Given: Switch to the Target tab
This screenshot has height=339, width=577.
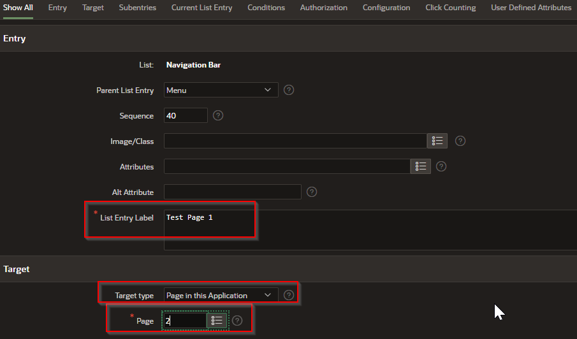Looking at the screenshot, I should tap(92, 8).
